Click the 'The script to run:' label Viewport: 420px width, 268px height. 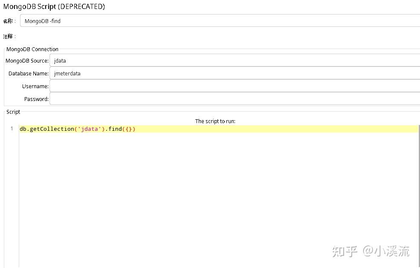coord(215,121)
